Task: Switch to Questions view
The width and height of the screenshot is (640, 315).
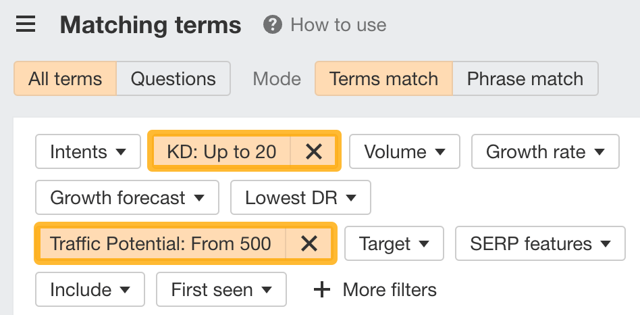Action: click(x=173, y=78)
